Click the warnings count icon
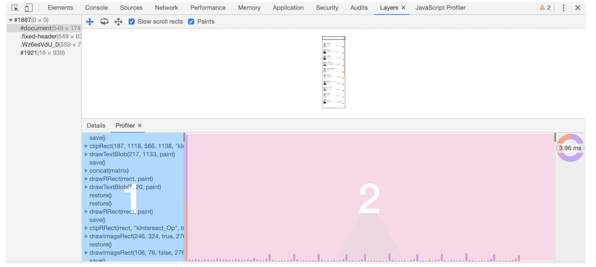The width and height of the screenshot is (596, 267). click(x=545, y=8)
